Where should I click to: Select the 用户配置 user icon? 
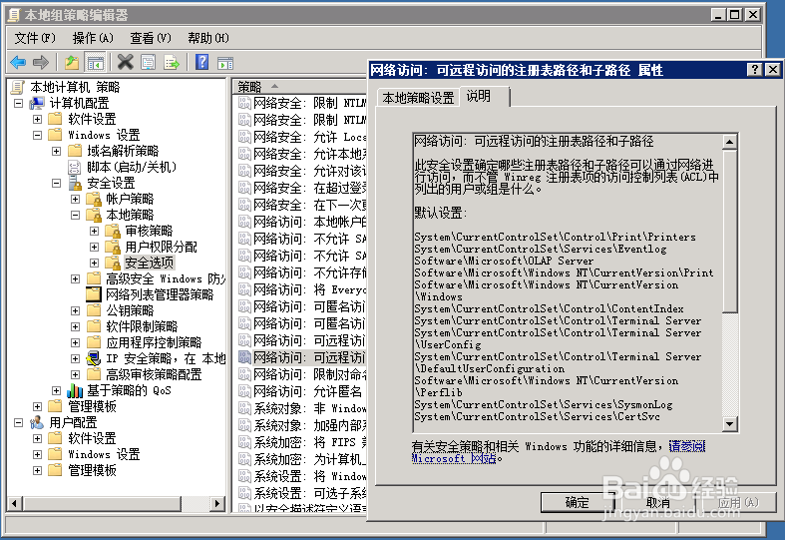[x=37, y=423]
